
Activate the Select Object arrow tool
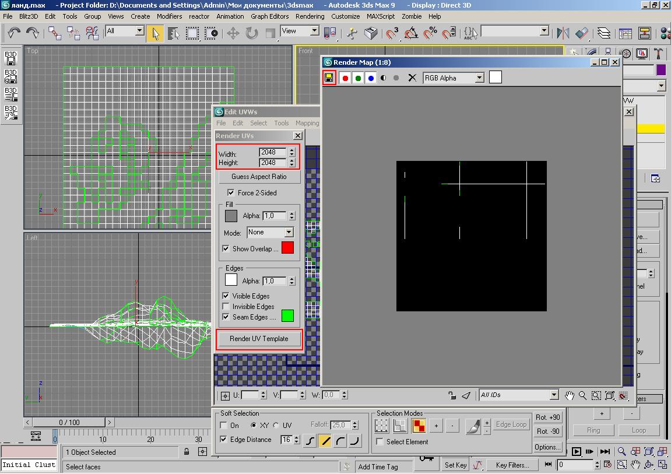coord(155,33)
